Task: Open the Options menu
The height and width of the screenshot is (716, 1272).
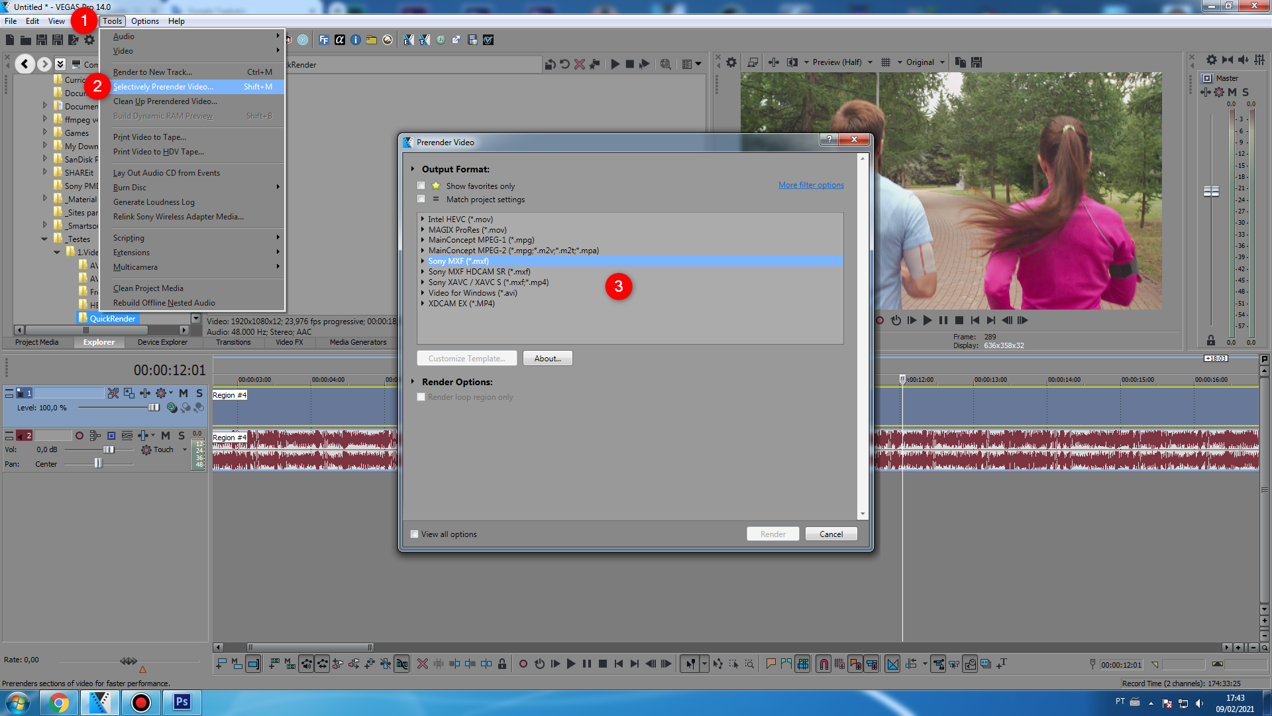Action: (144, 21)
